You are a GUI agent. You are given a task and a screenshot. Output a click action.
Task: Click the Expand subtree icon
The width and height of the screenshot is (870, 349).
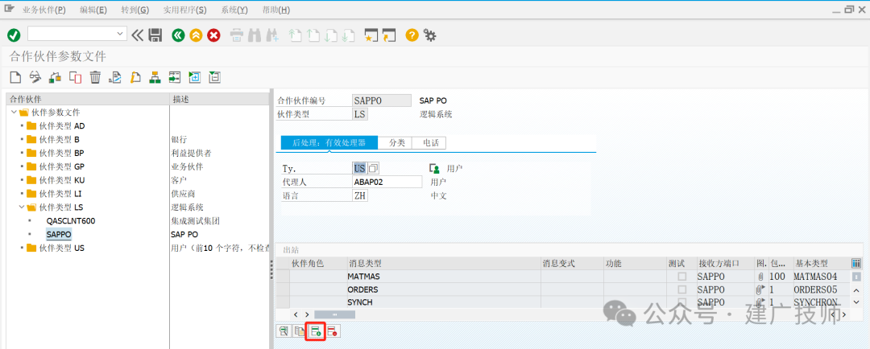click(x=195, y=77)
